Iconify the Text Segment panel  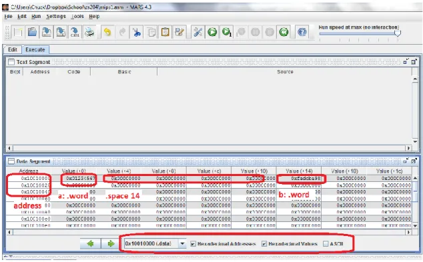pos(406,62)
